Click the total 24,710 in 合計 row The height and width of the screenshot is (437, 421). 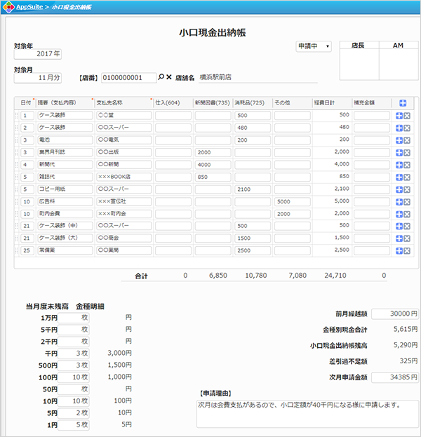click(x=335, y=276)
